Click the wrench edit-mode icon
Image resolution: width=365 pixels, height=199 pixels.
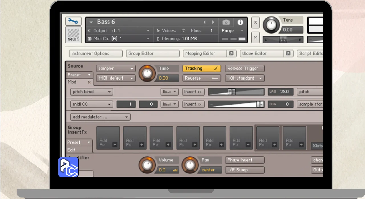[73, 21]
